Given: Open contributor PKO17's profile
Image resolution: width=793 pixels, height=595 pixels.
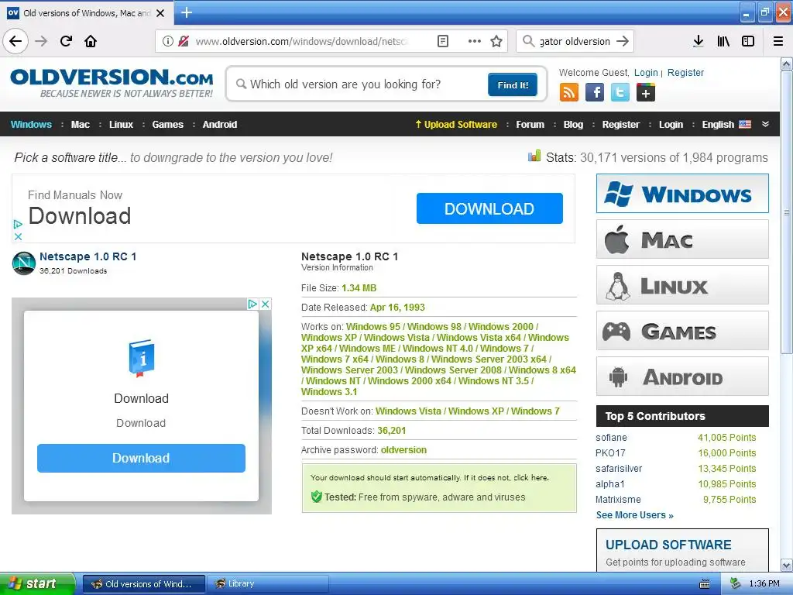Looking at the screenshot, I should 610,452.
